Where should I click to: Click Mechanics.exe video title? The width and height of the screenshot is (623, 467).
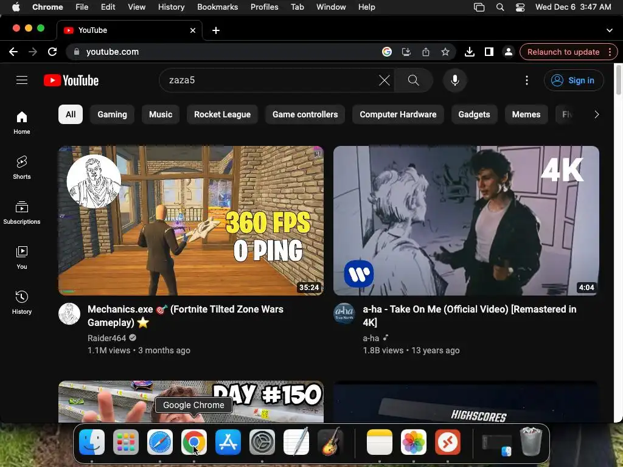pos(185,316)
